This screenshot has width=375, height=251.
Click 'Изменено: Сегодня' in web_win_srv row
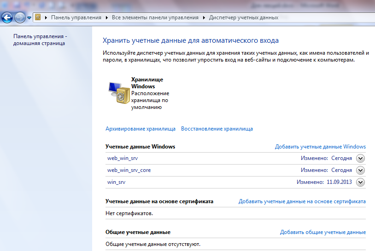pyautogui.click(x=326, y=158)
